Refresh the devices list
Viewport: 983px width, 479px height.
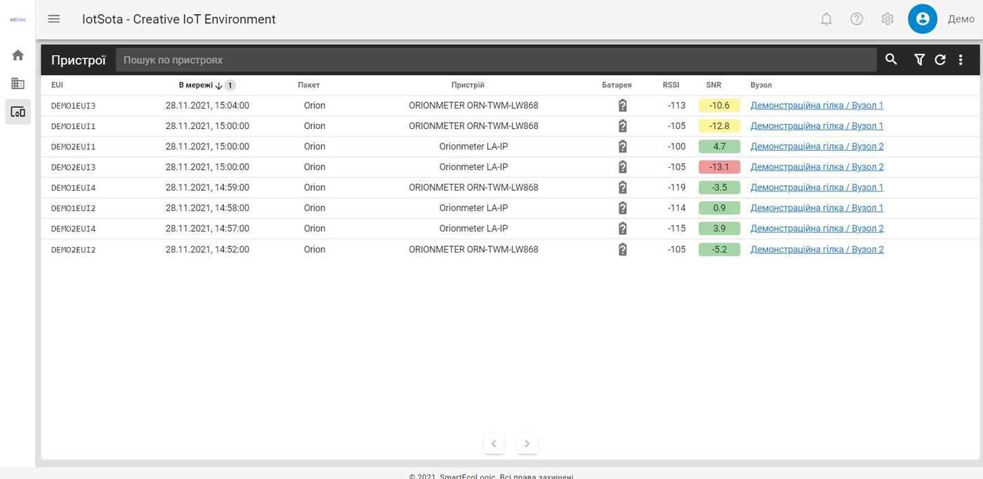pyautogui.click(x=940, y=60)
